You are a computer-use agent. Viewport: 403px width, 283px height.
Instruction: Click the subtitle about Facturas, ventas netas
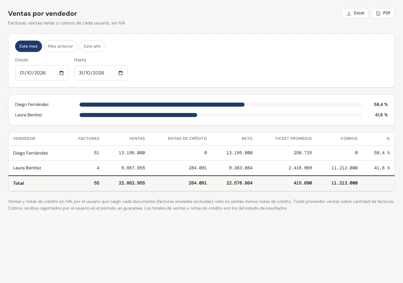click(66, 23)
